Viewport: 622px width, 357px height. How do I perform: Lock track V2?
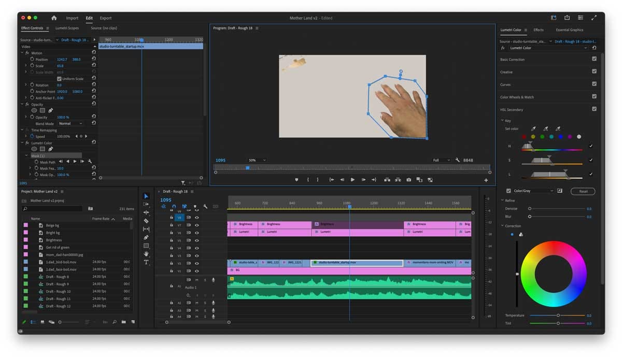click(172, 263)
